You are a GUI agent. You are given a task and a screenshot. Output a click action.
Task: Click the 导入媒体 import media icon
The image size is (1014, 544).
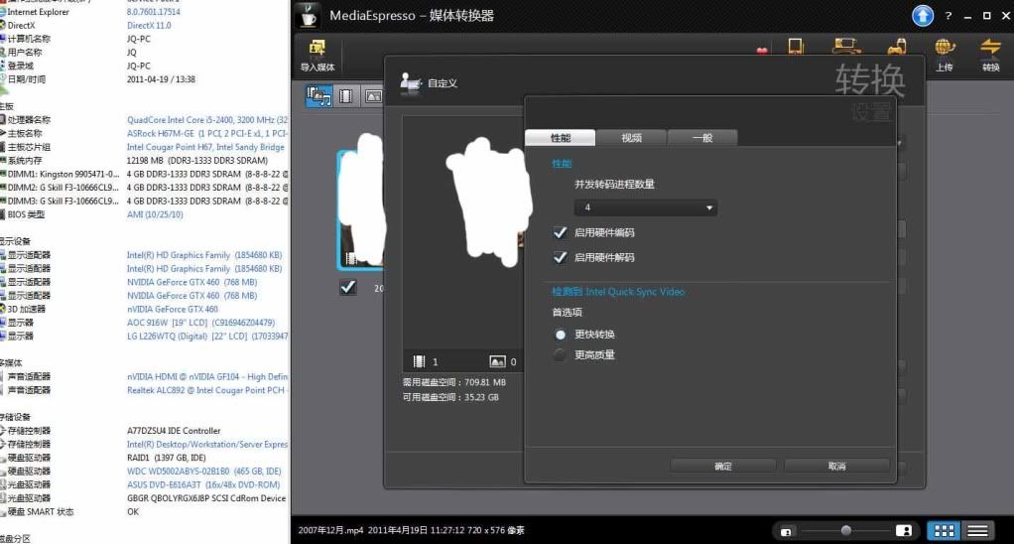tap(317, 51)
